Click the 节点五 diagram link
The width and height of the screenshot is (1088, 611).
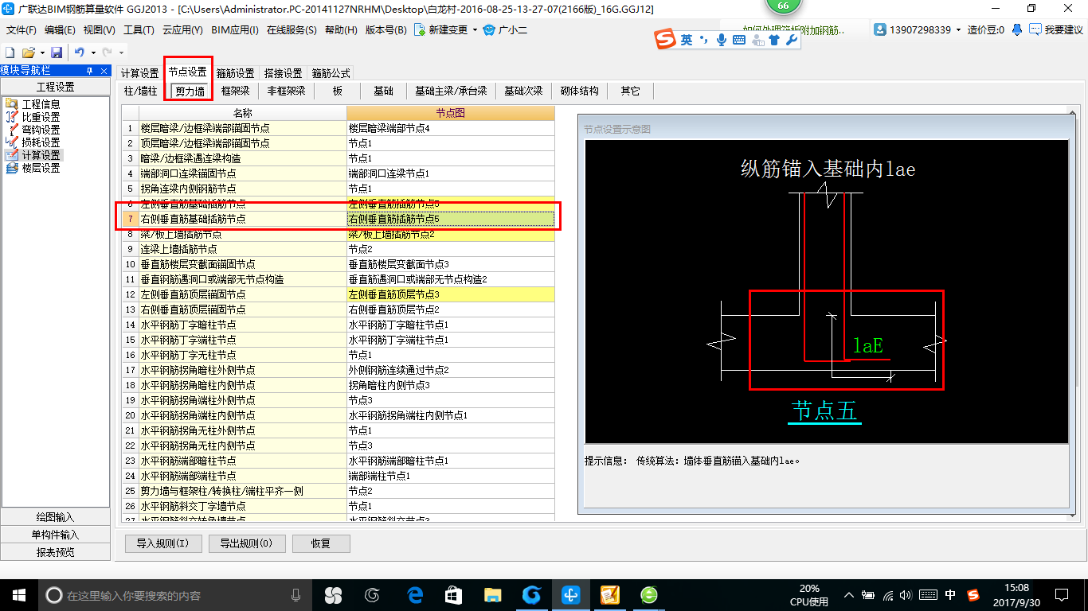click(824, 411)
